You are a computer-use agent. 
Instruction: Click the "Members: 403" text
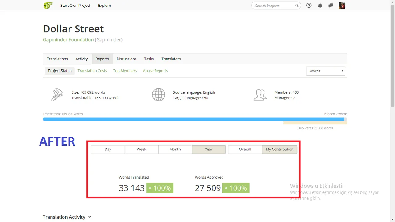pos(287,92)
